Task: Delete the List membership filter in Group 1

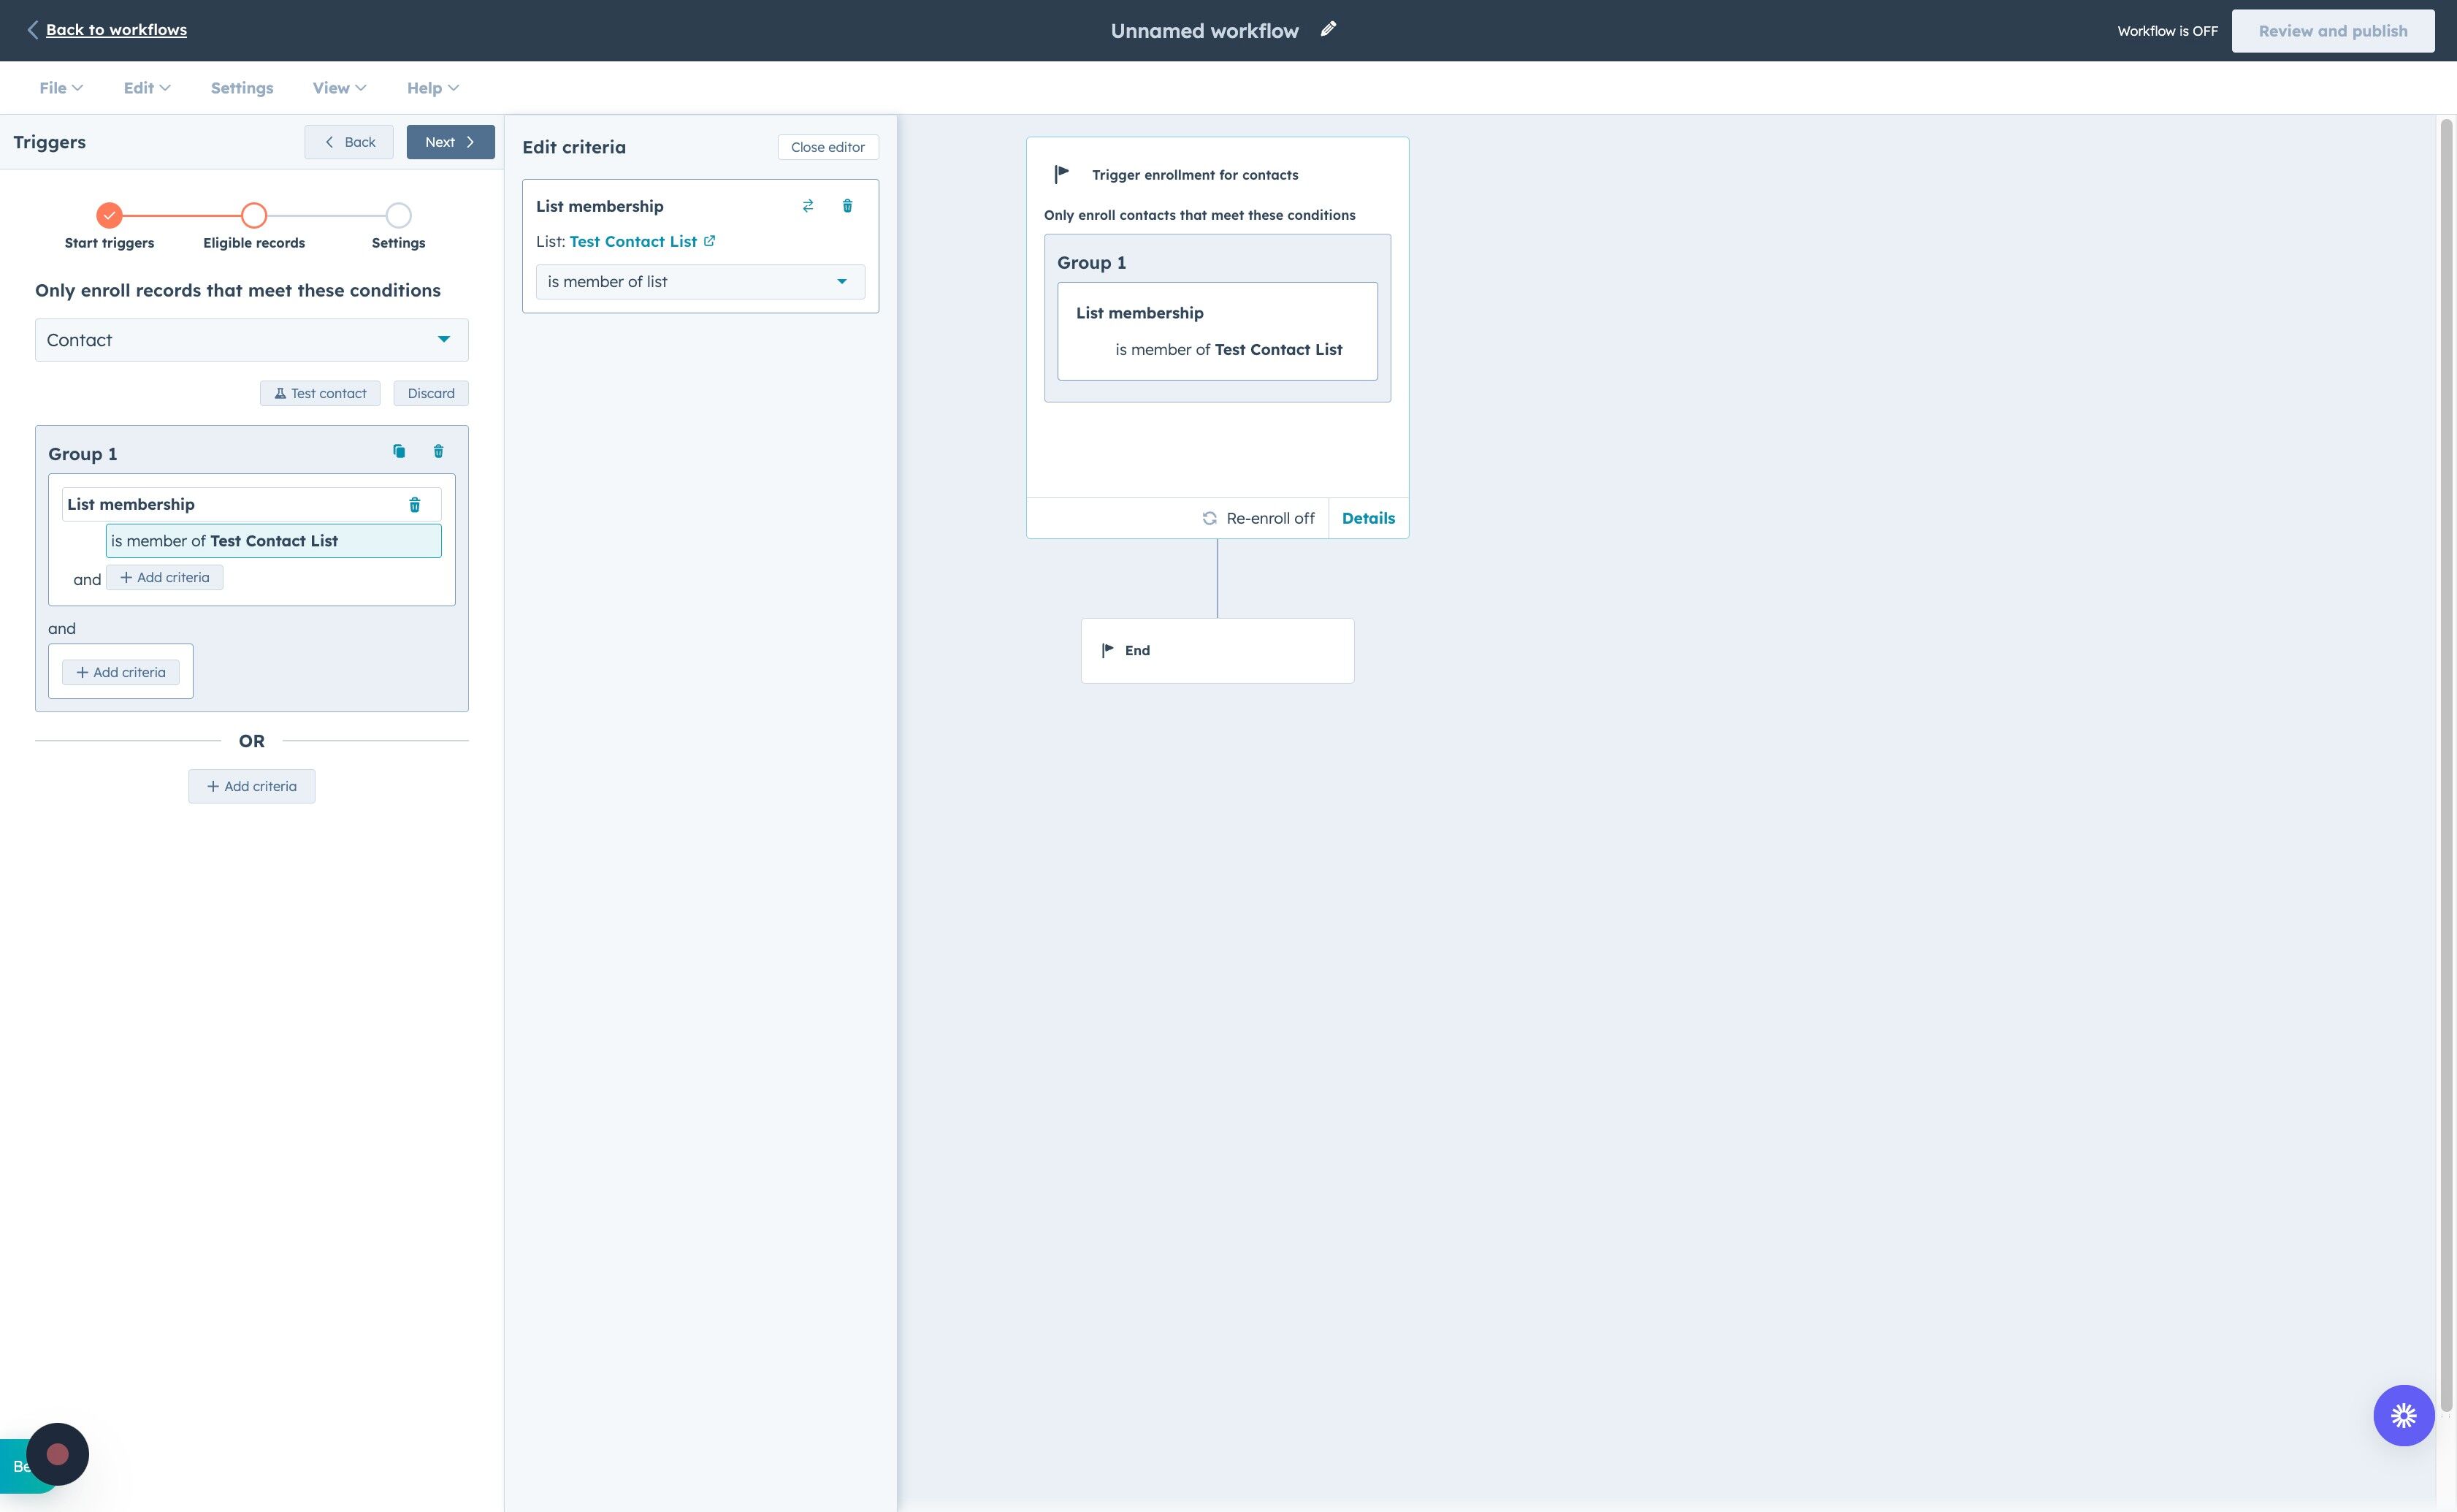Action: (x=415, y=505)
